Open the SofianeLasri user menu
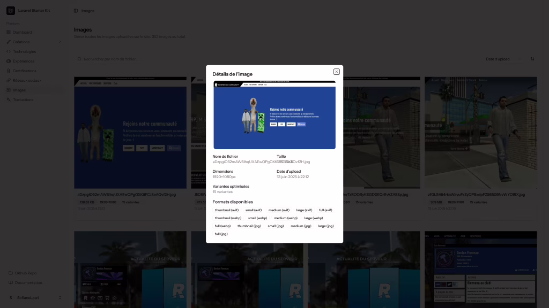 pyautogui.click(x=34, y=298)
